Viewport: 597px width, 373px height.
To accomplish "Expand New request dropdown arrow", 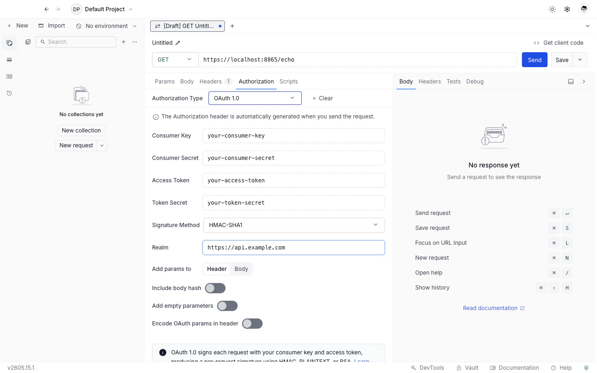I will [102, 145].
